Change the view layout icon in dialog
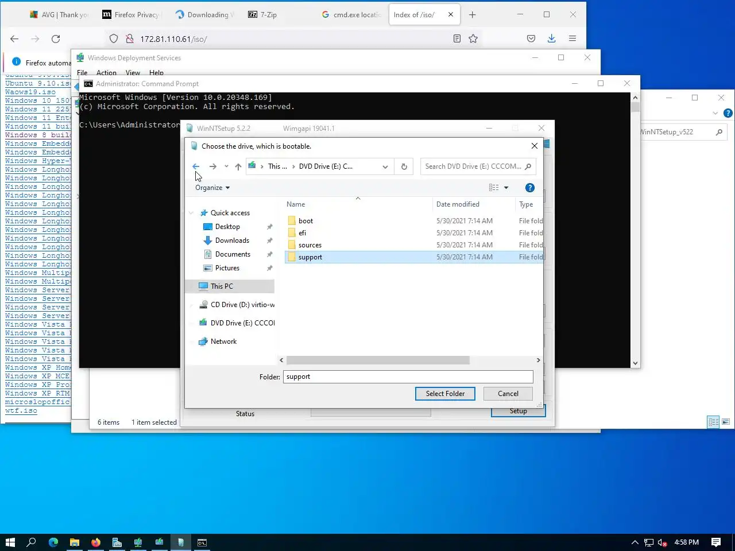 click(x=494, y=188)
